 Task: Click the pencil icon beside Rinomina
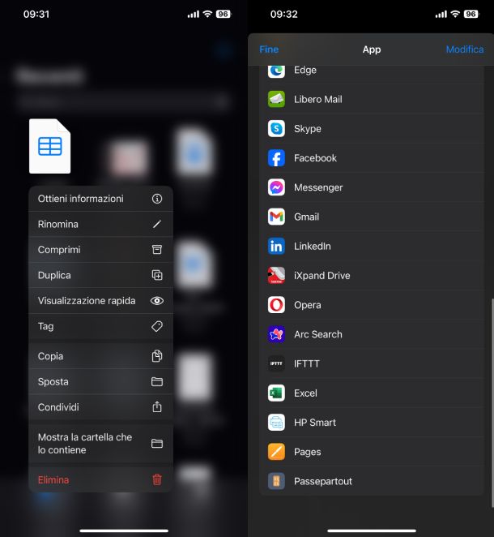157,225
